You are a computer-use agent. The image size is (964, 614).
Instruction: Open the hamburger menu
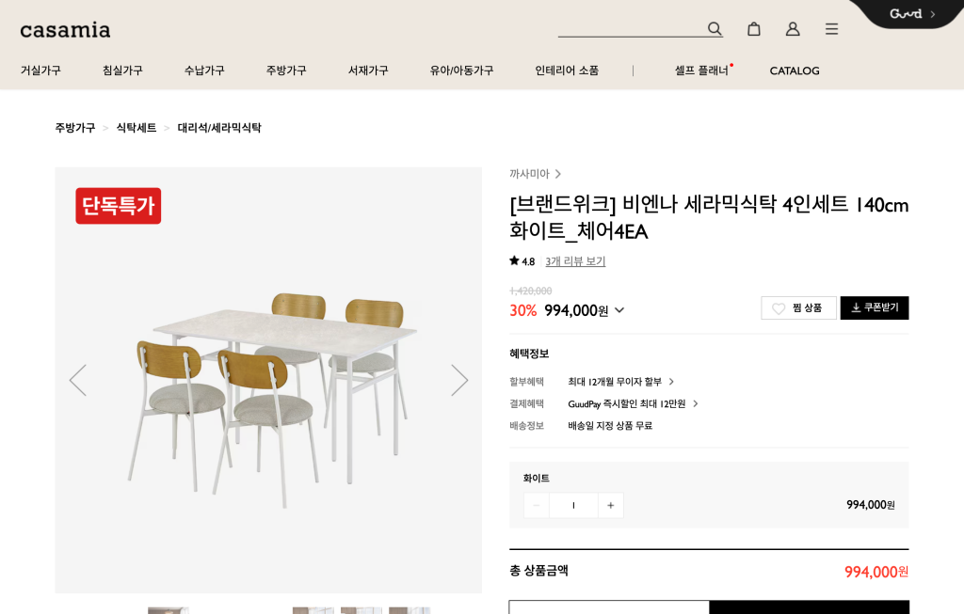click(831, 29)
